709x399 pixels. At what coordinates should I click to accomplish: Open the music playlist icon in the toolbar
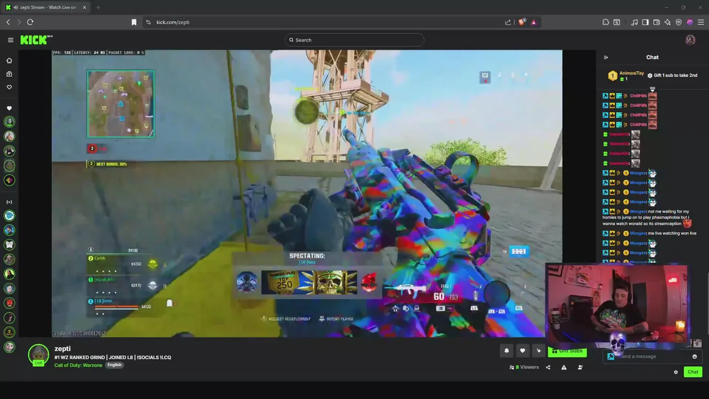pos(635,22)
